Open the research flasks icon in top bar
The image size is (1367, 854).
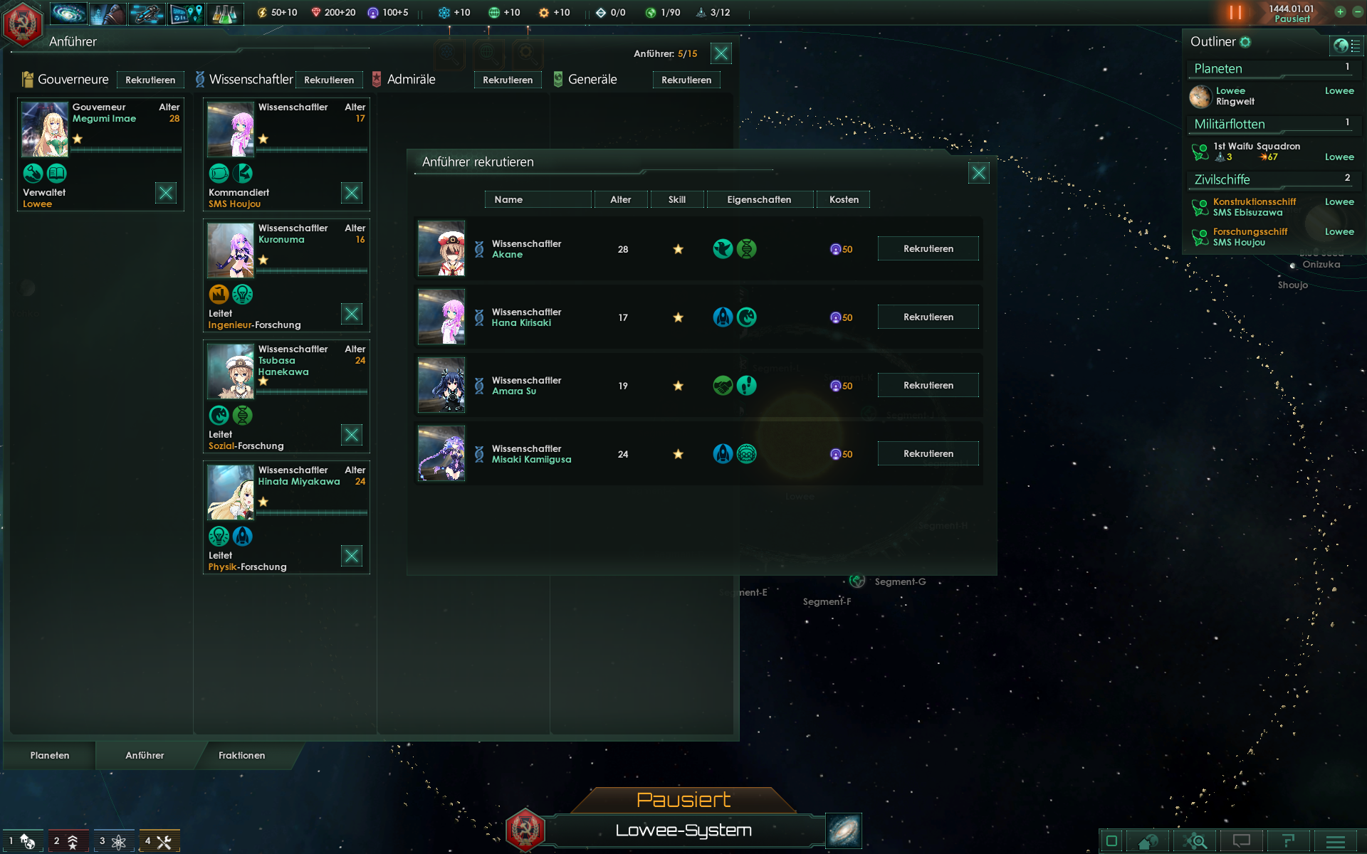tap(225, 13)
